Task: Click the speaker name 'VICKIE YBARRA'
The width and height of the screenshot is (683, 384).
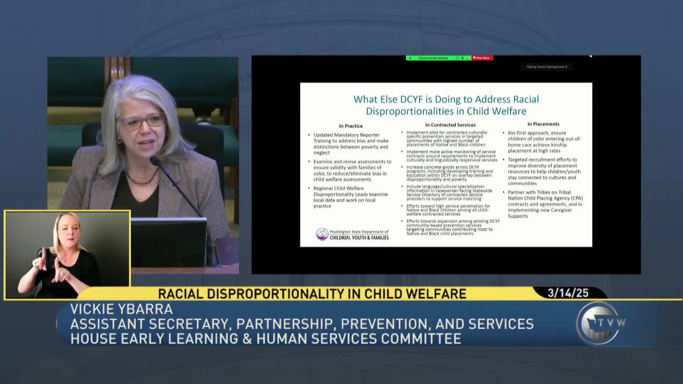Action: pos(122,309)
